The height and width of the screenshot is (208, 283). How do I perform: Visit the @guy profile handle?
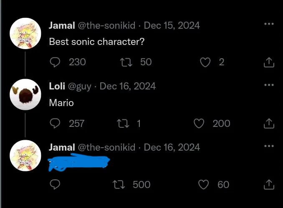[80, 87]
